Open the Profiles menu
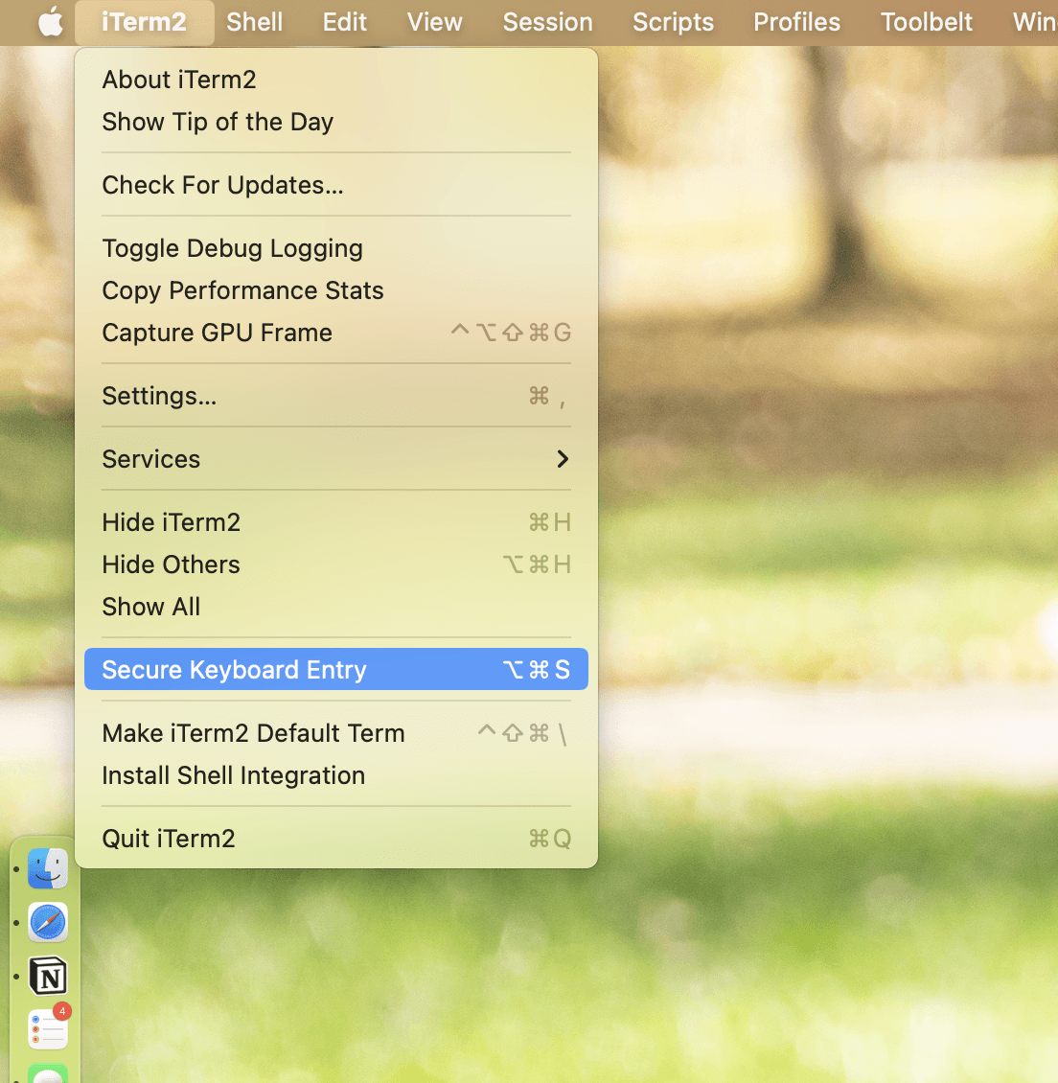This screenshot has height=1083, width=1058. click(x=796, y=22)
